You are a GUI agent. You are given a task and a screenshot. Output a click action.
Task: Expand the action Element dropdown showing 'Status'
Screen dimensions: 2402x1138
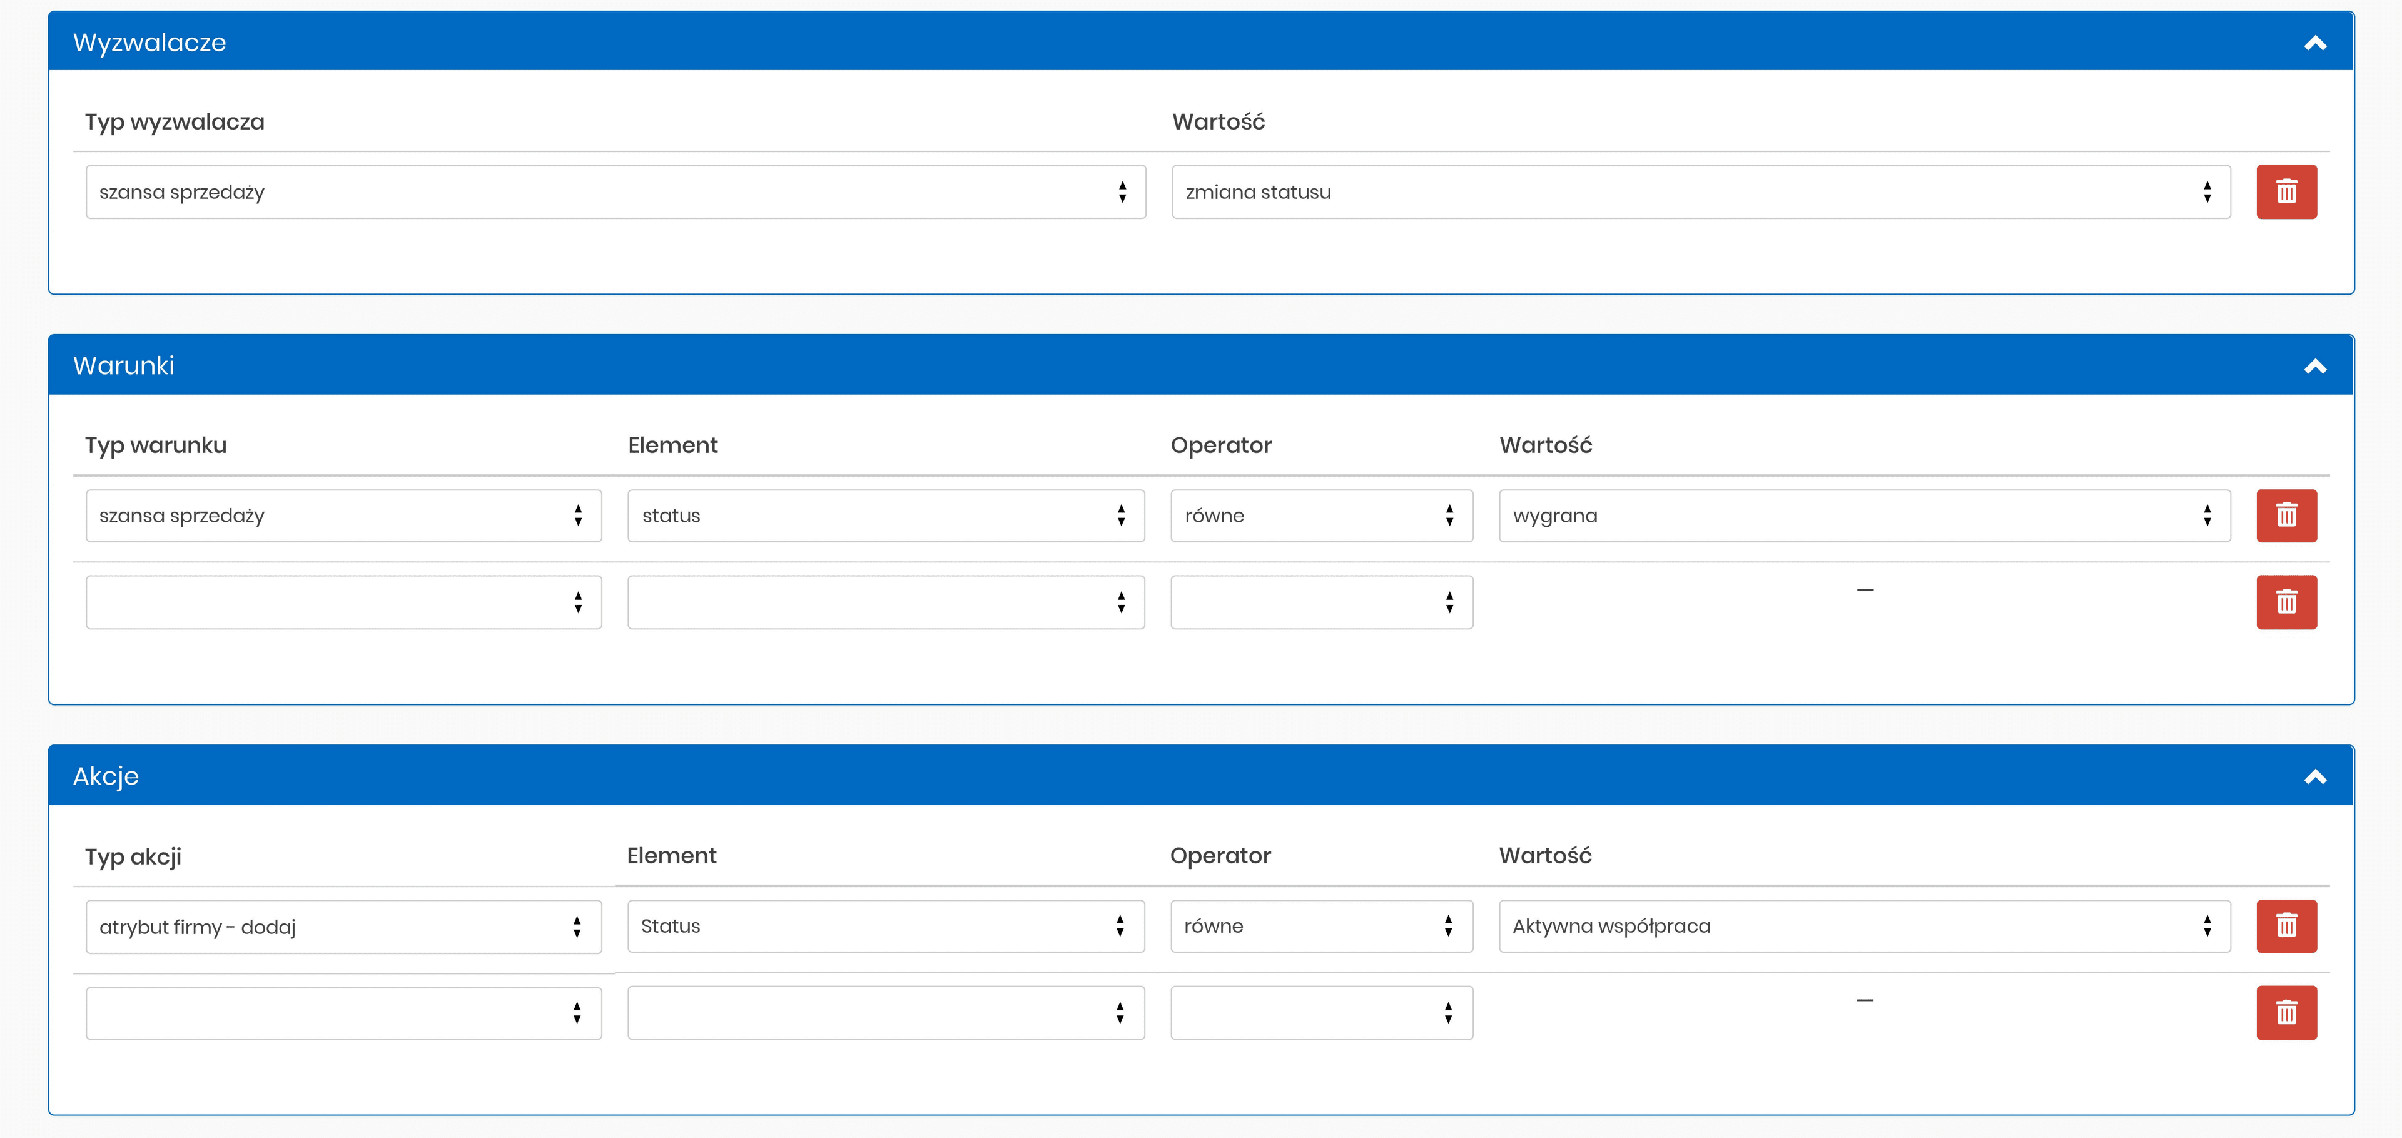[885, 925]
